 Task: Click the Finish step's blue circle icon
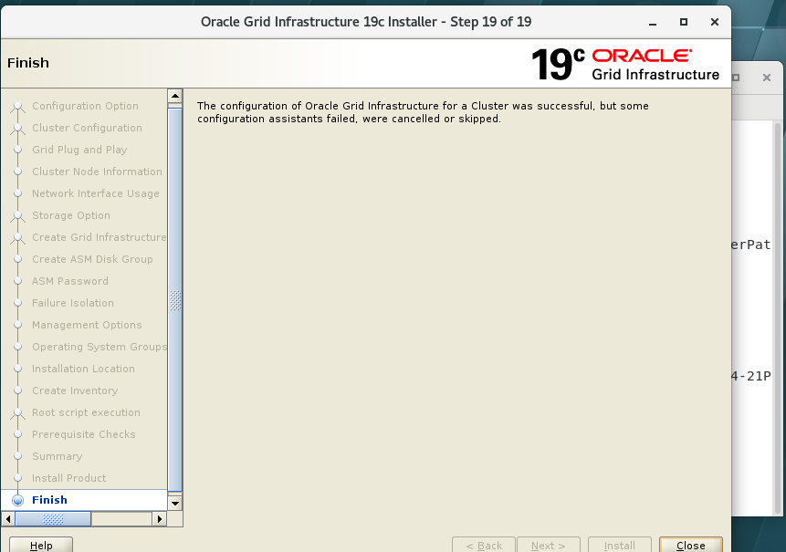coord(18,500)
